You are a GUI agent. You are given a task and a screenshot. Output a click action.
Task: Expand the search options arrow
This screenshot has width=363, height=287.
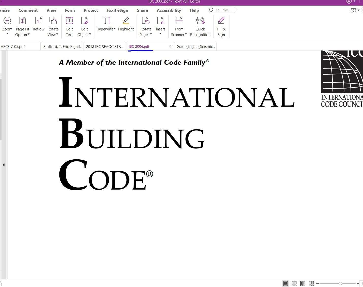pyautogui.click(x=358, y=10)
